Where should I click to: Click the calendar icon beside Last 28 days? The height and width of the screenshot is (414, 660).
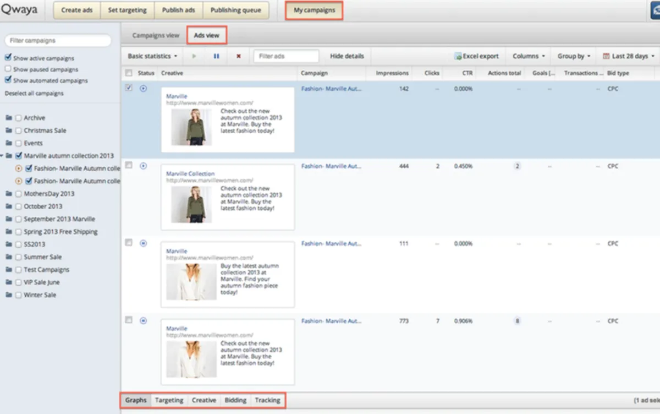606,56
